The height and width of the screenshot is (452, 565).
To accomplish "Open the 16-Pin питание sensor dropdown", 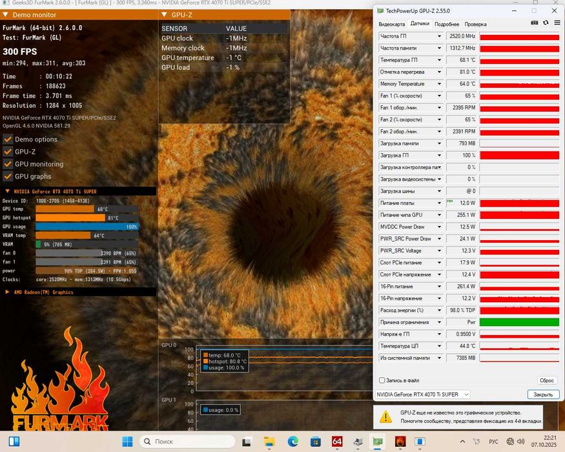I will [439, 287].
